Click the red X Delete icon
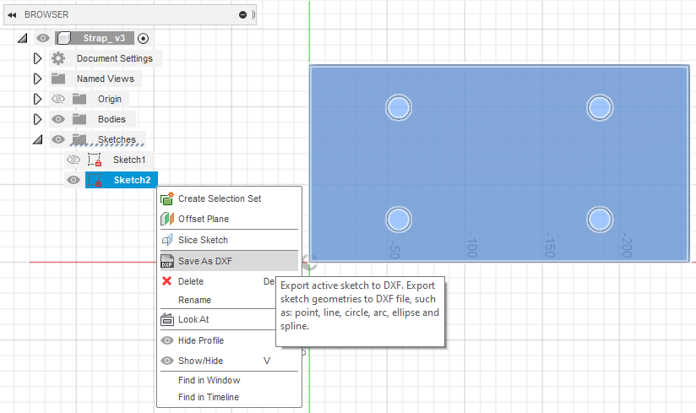This screenshot has width=696, height=413. coord(166,281)
